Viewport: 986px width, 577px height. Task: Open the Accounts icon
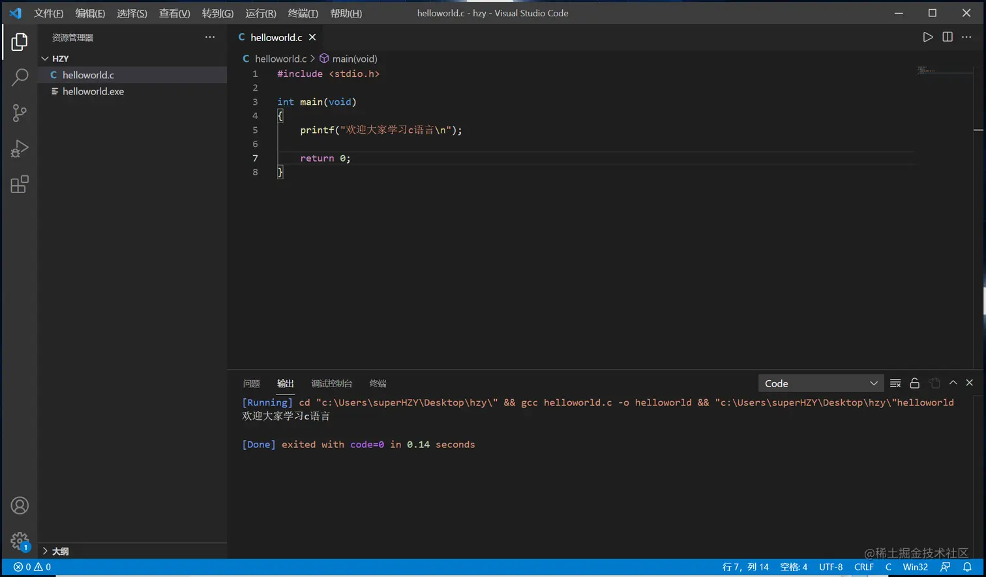click(20, 505)
